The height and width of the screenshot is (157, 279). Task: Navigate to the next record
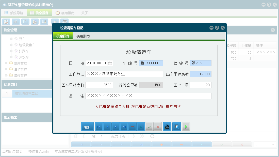point(115,127)
